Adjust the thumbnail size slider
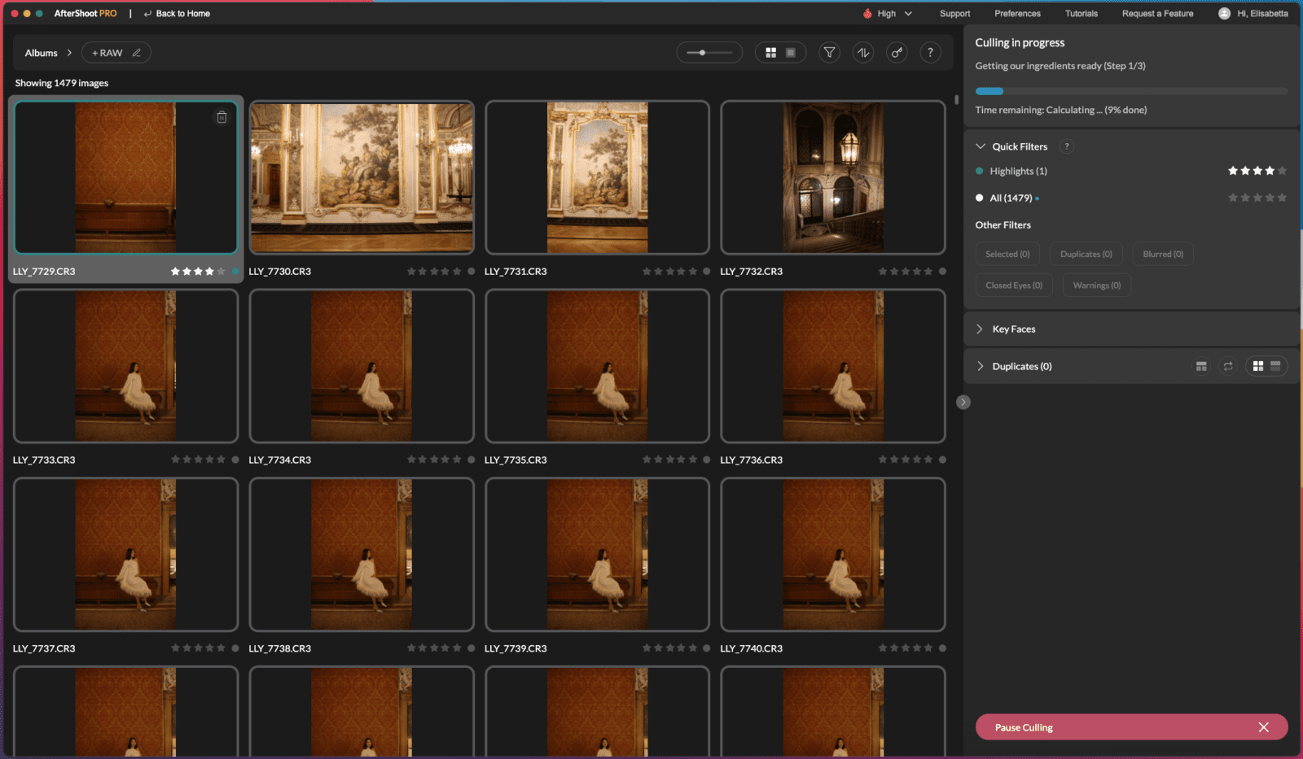The image size is (1303, 759). [x=702, y=52]
